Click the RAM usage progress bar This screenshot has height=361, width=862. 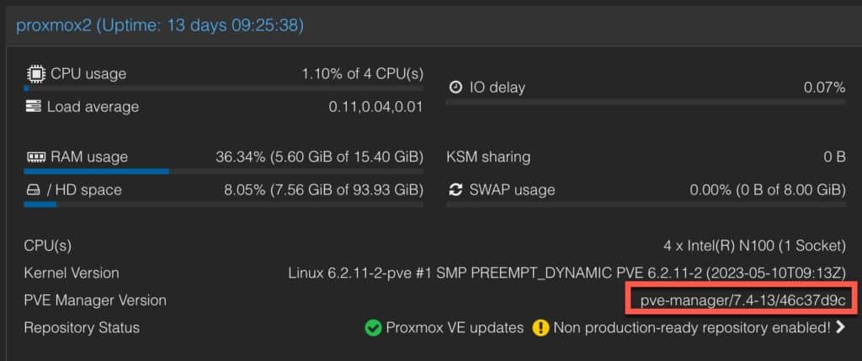[223, 172]
